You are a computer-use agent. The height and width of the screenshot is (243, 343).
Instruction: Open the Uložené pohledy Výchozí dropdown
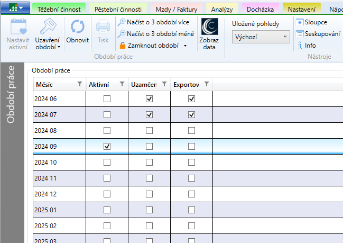[261, 37]
